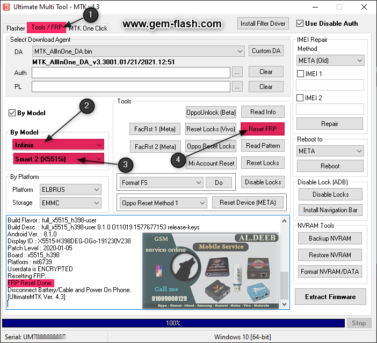Click FacRst 2 (Meta) button
377x343 pixels.
pyautogui.click(x=155, y=146)
